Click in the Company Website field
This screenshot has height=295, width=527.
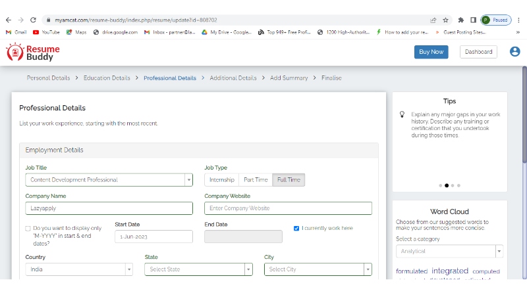pyautogui.click(x=288, y=208)
